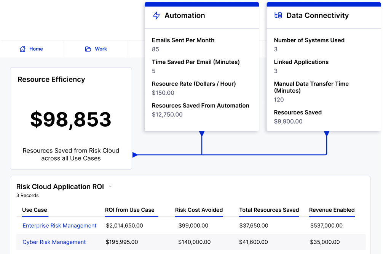Open the Work tab
The width and height of the screenshot is (383, 254).
click(x=96, y=49)
